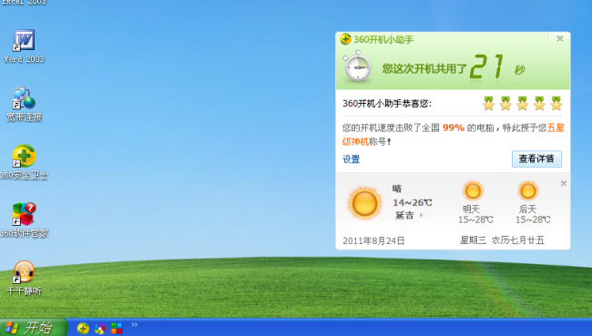This screenshot has height=336, width=592.
Task: Click today's large sun weather icon
Action: [x=364, y=203]
